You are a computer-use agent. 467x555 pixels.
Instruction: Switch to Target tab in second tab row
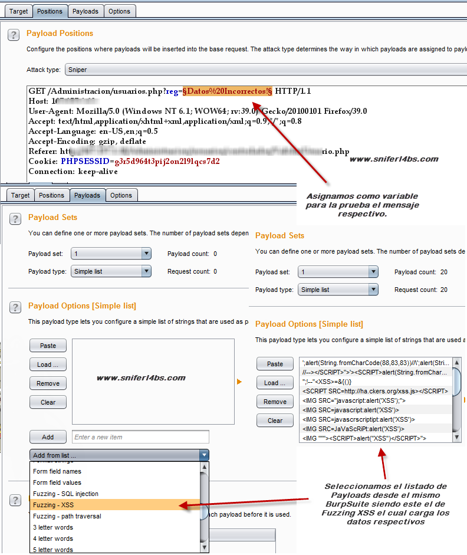(x=20, y=195)
